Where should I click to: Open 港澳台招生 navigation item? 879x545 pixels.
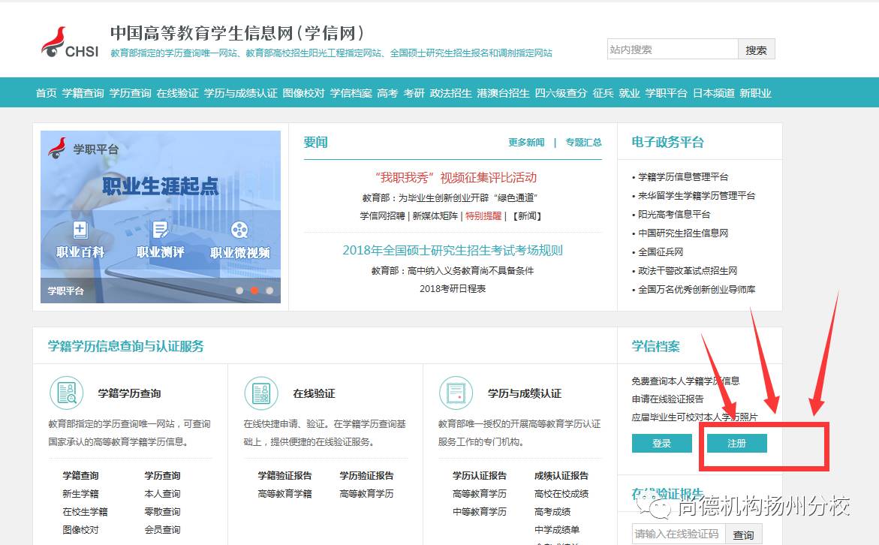point(503,93)
